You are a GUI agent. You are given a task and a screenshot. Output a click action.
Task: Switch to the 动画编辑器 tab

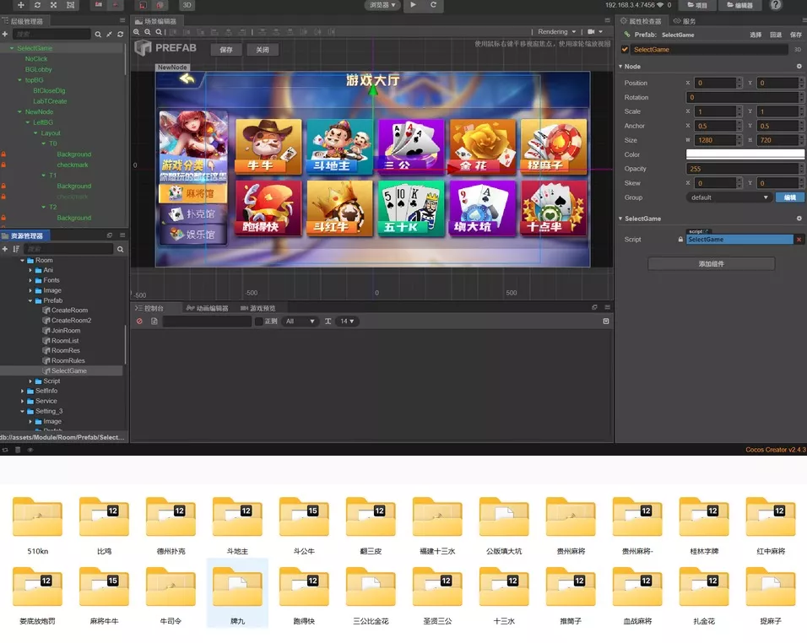(209, 308)
